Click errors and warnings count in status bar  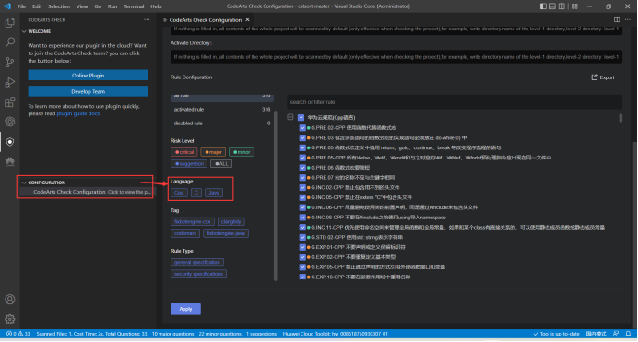tap(18, 334)
